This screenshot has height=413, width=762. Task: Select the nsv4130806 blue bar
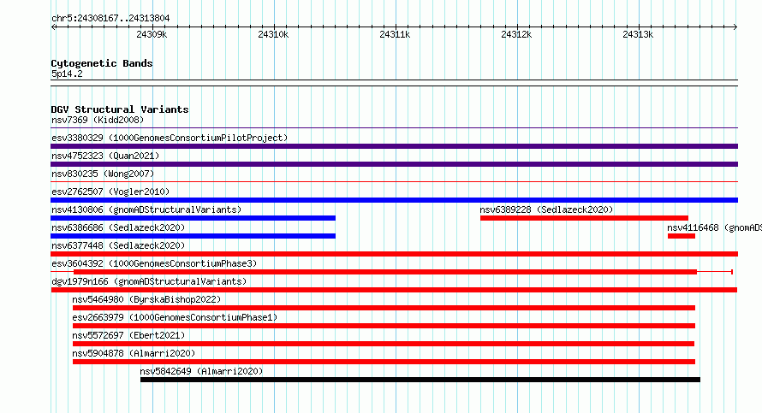[193, 218]
